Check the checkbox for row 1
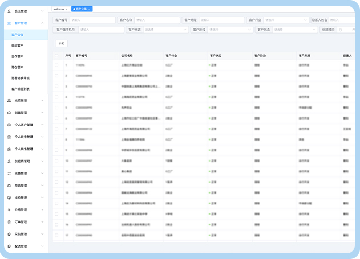The width and height of the screenshot is (360, 259). pyautogui.click(x=56, y=65)
